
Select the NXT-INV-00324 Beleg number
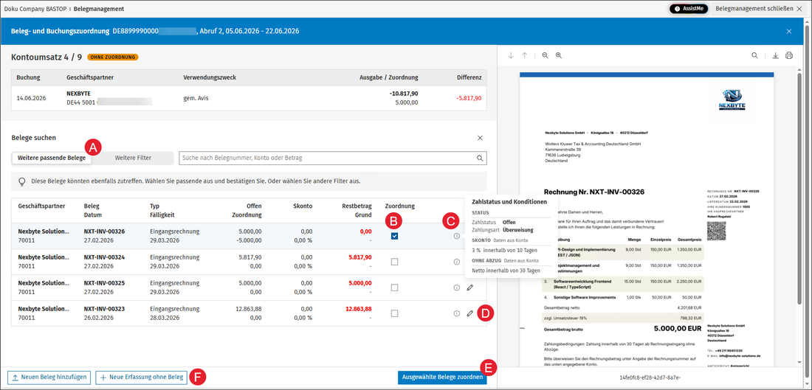coord(106,257)
